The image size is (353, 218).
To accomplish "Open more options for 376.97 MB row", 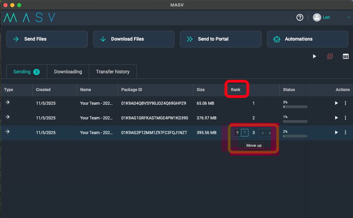I will [x=345, y=118].
